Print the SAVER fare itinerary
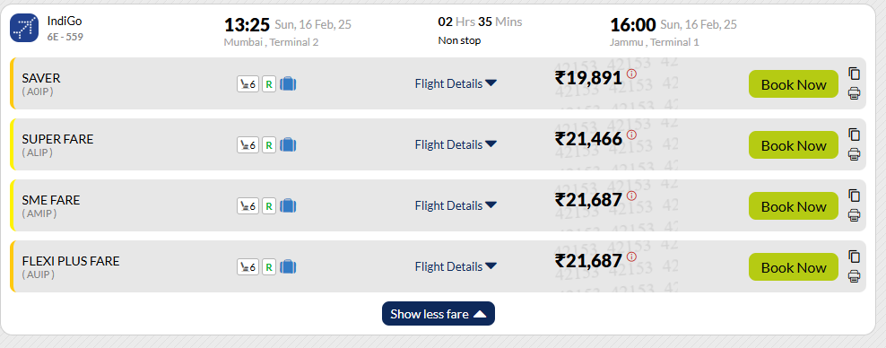The image size is (886, 348). 854,93
